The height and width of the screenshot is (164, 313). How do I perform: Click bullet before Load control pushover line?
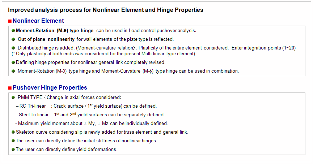[13, 31]
